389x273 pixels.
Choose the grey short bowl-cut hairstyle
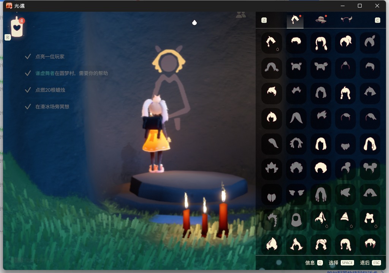(370, 68)
